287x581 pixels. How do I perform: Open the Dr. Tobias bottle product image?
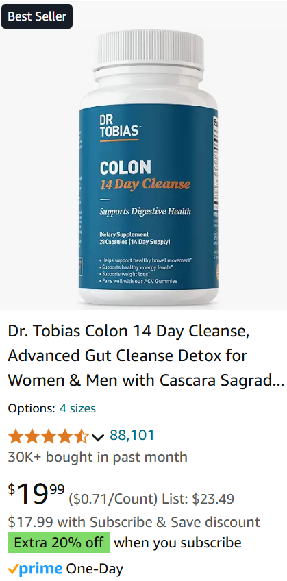click(x=145, y=156)
